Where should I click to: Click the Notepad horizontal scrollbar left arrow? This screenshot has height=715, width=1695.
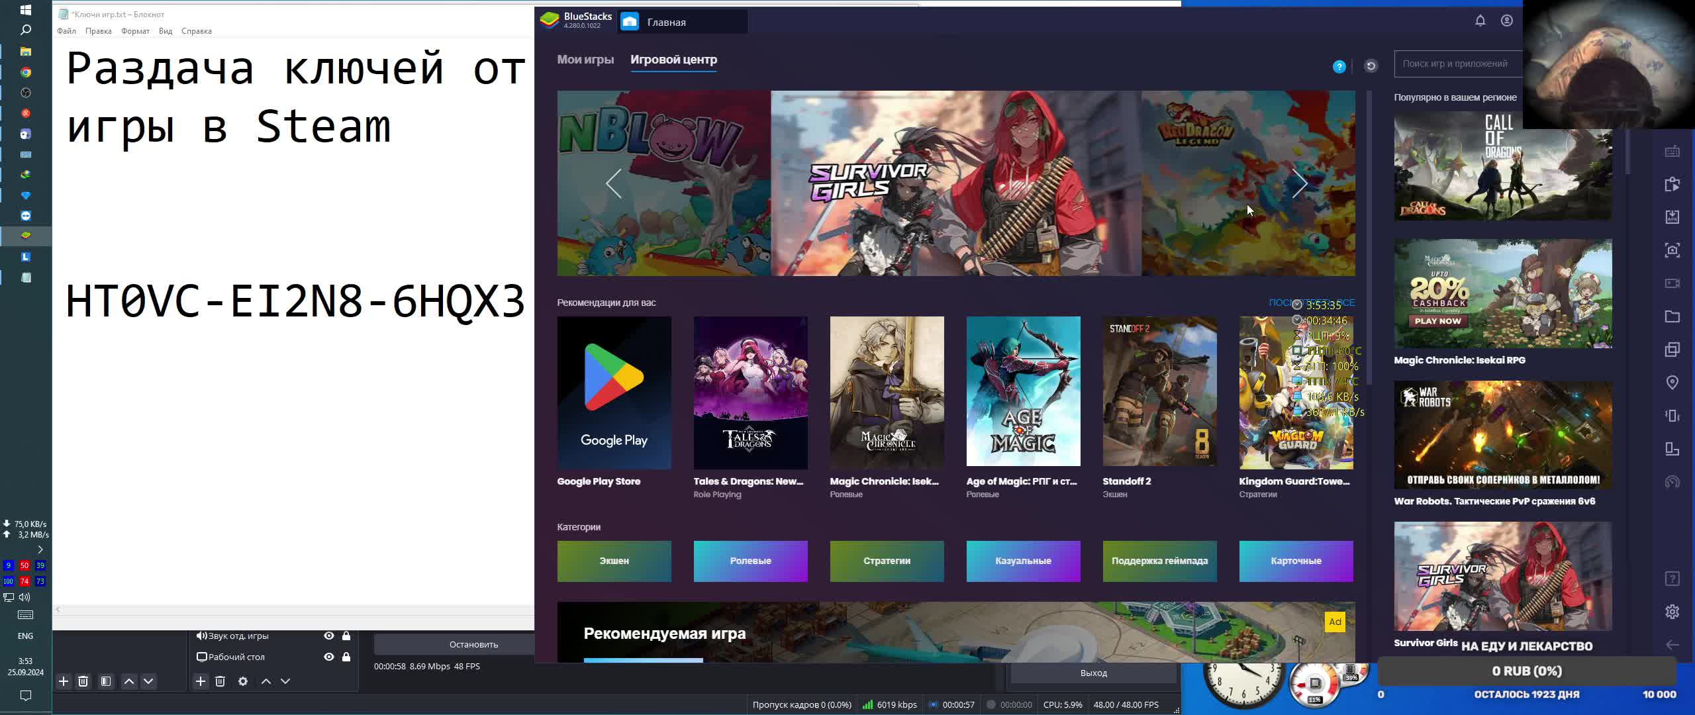click(58, 609)
